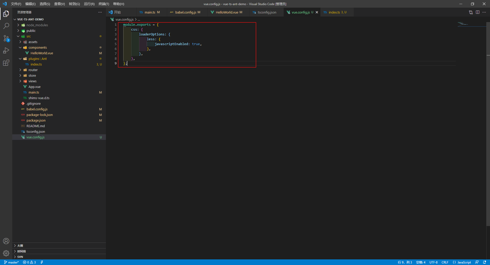Open the 终端(T) terminal menu
Screen dimensions: 490x265
[104, 4]
